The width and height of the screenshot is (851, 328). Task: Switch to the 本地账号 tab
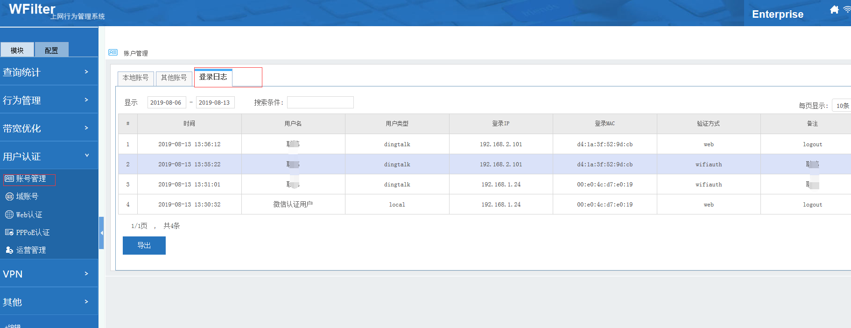135,78
